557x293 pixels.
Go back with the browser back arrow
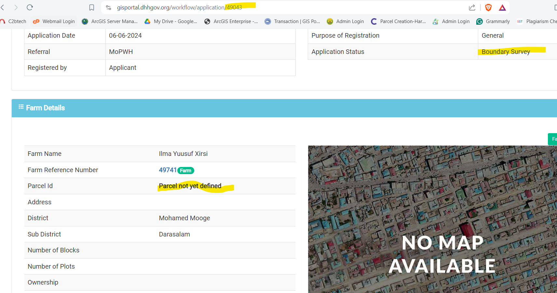[x=3, y=7]
